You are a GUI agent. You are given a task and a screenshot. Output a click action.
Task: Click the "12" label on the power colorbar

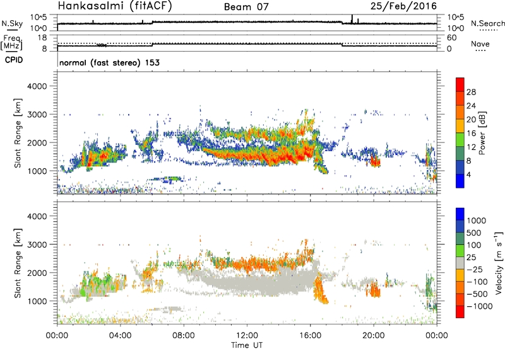click(471, 147)
